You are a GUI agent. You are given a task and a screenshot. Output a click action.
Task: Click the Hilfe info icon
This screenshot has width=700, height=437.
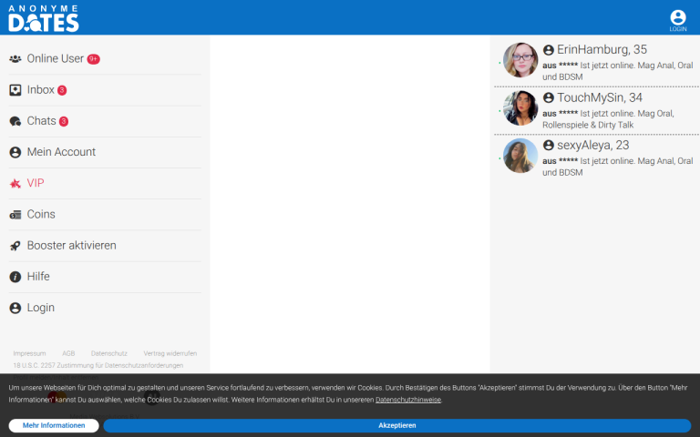pos(15,277)
